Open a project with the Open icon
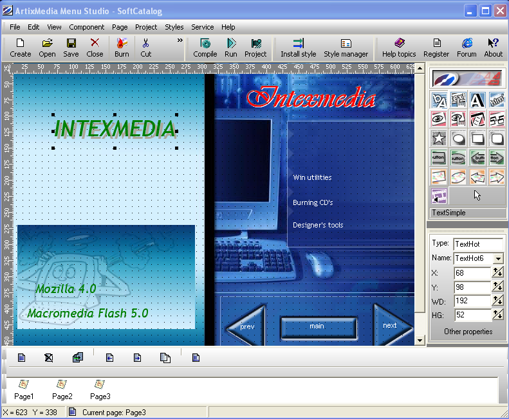 click(x=47, y=48)
